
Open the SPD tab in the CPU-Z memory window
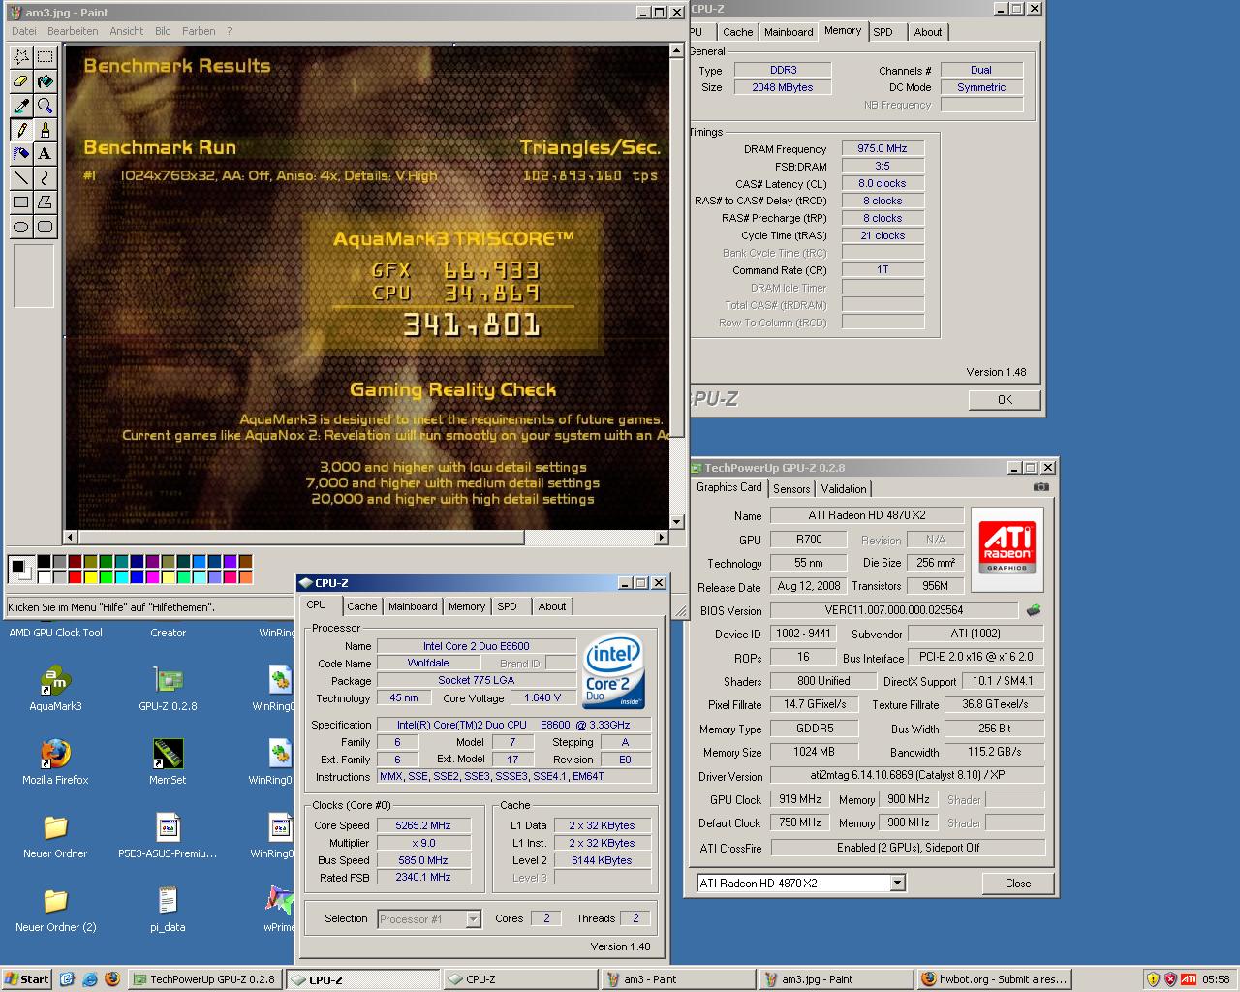click(883, 32)
